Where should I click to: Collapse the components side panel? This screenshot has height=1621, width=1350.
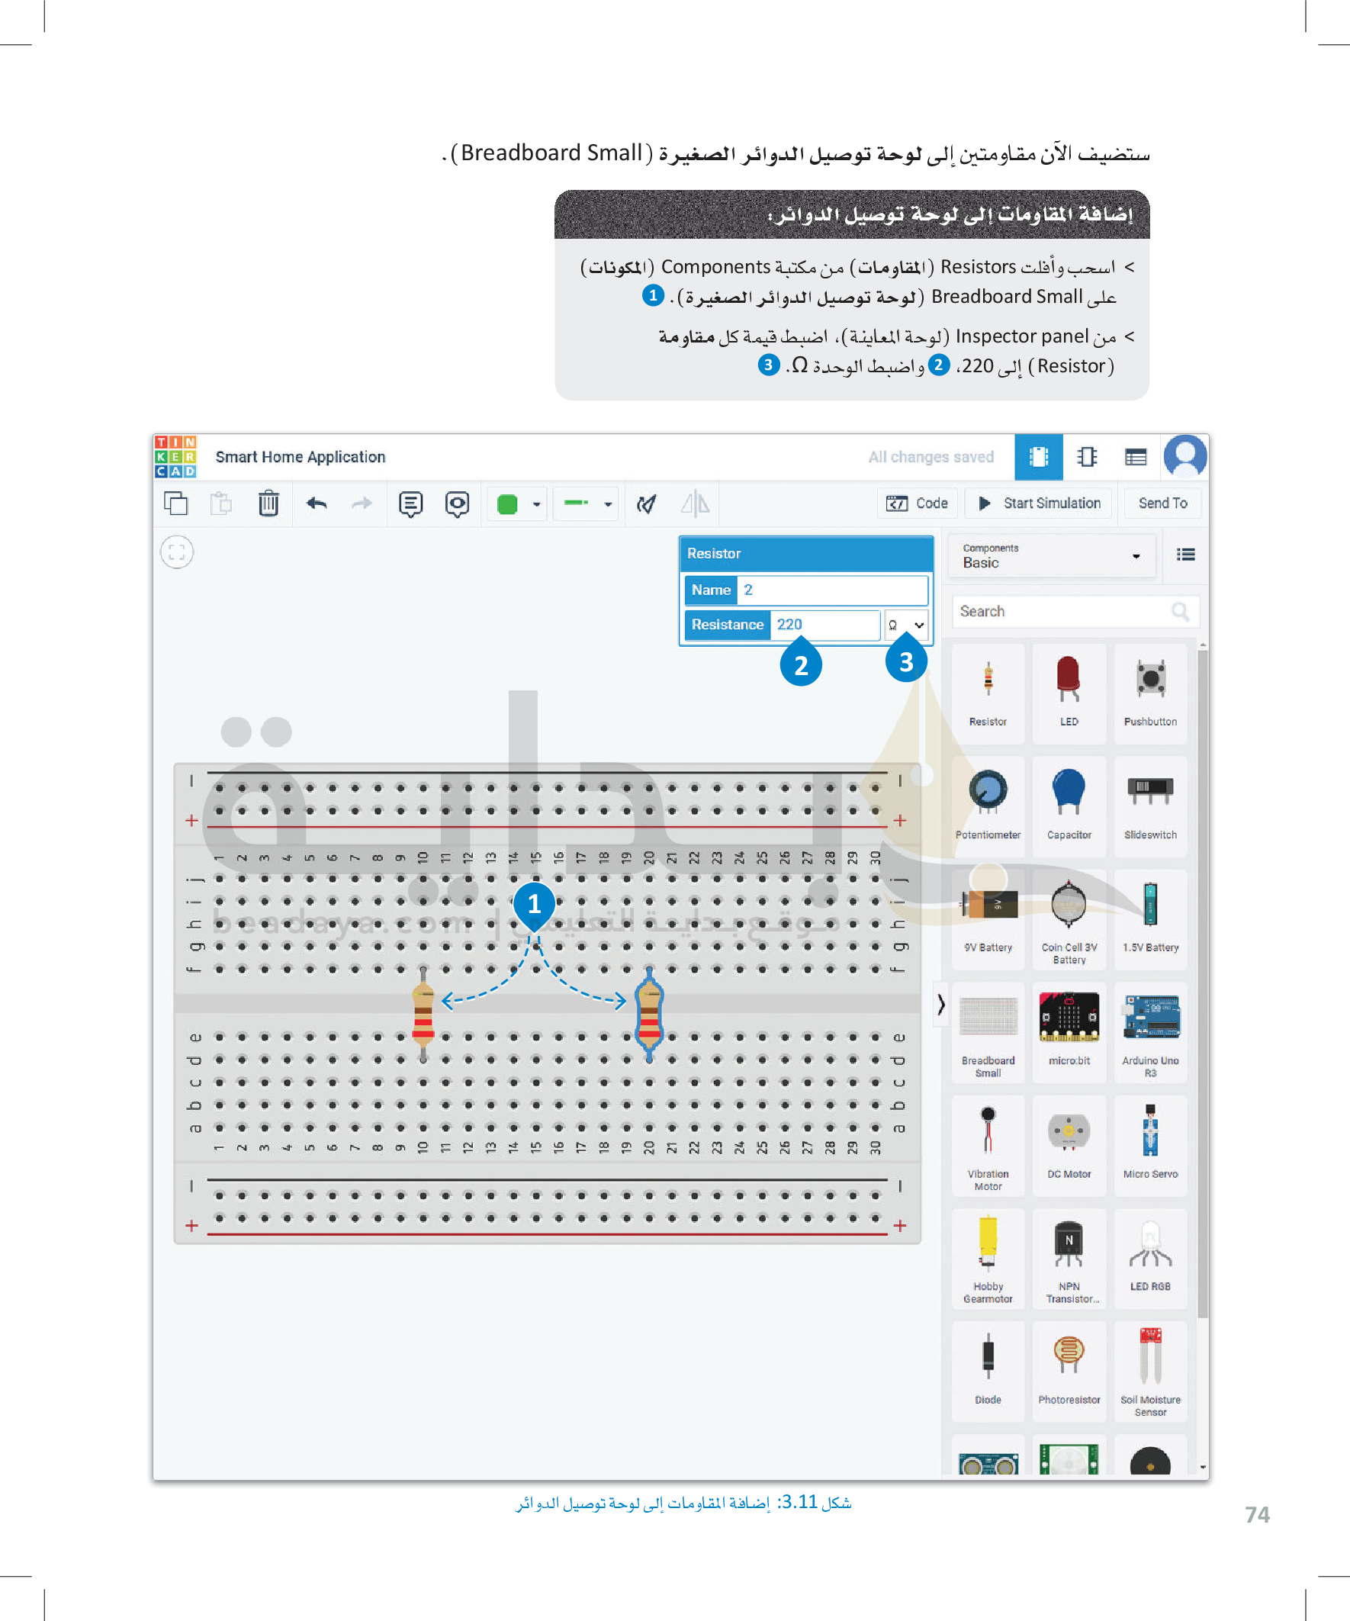click(940, 1003)
